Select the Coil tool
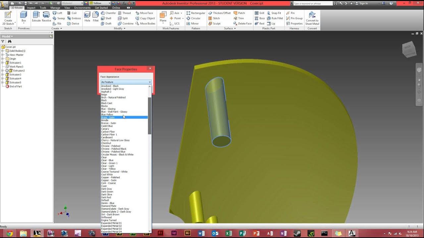Image resolution: width=424 pixels, height=238 pixels. (x=72, y=13)
